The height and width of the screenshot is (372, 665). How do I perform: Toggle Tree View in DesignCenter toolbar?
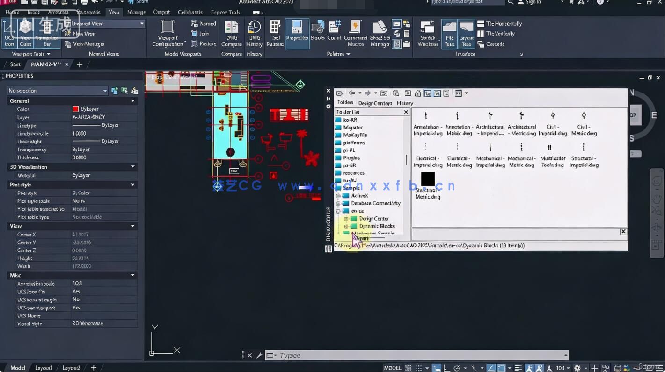click(427, 93)
